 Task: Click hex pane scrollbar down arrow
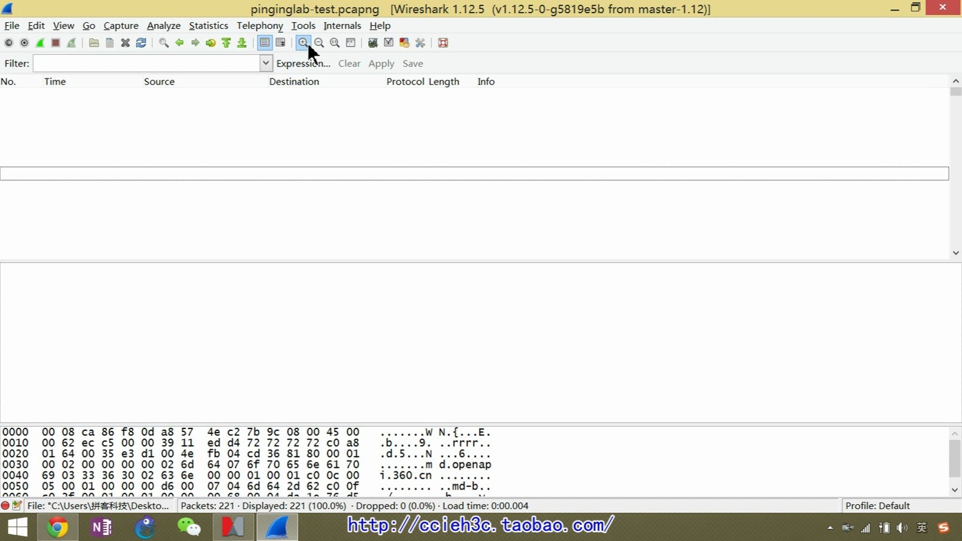coord(955,490)
